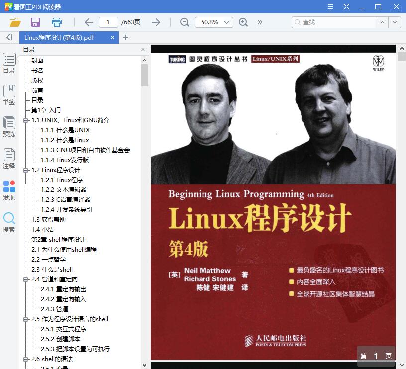This screenshot has width=406, height=369.
Task: Jump to 第1章 入门
Action: (46, 110)
